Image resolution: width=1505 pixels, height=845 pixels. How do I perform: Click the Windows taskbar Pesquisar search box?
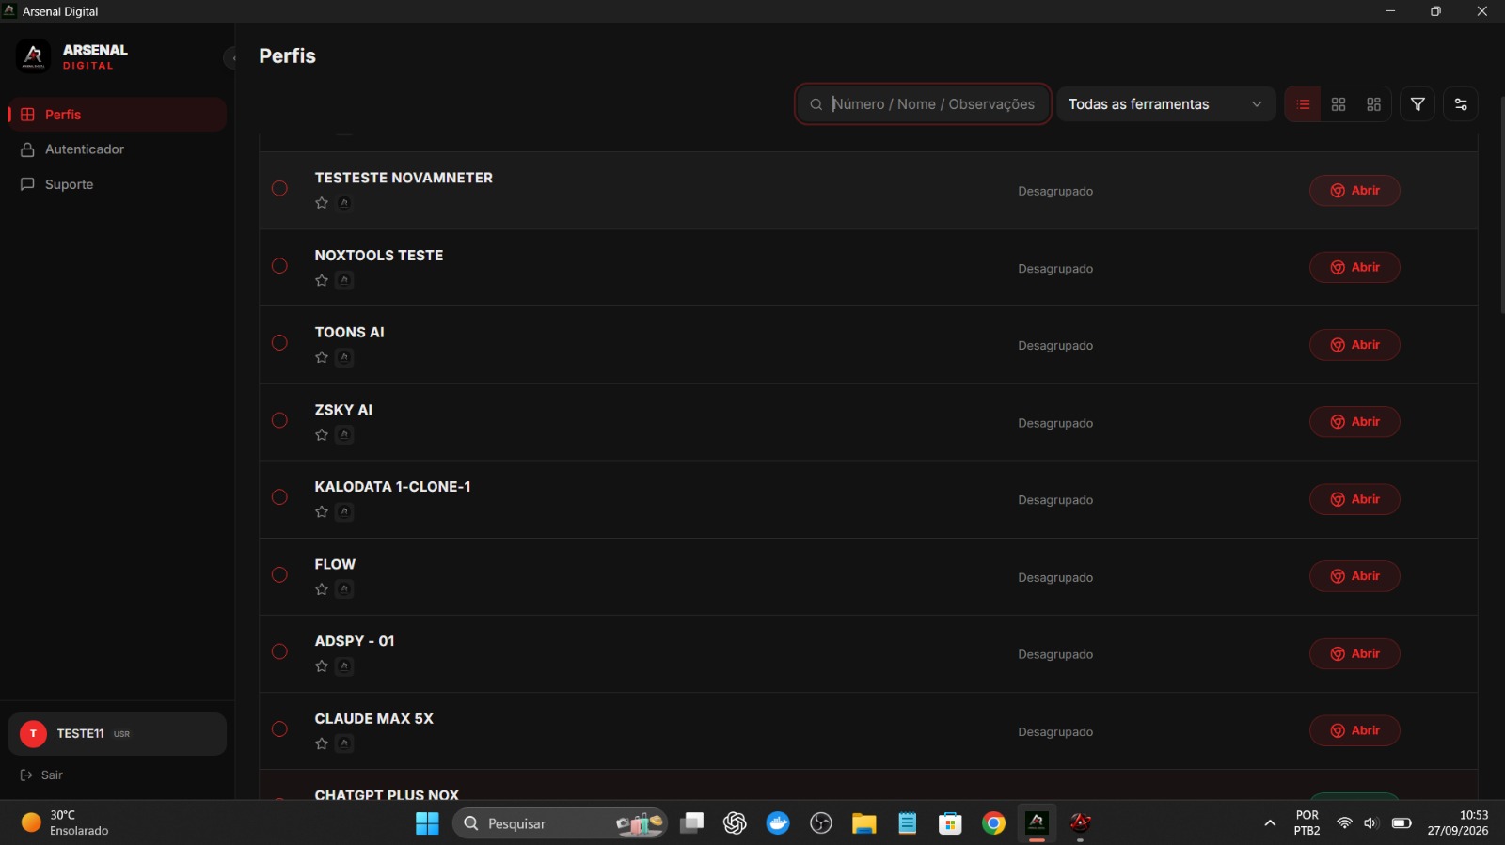pyautogui.click(x=561, y=823)
